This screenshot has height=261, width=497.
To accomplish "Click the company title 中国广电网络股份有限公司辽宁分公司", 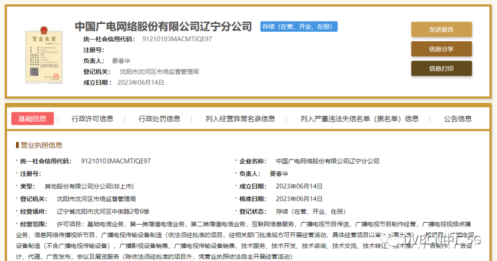I will click(x=163, y=26).
